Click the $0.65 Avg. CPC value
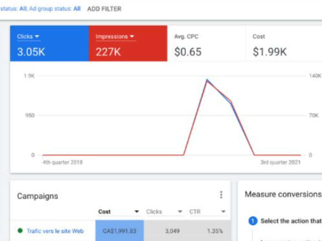This screenshot has width=322, height=241. (188, 52)
